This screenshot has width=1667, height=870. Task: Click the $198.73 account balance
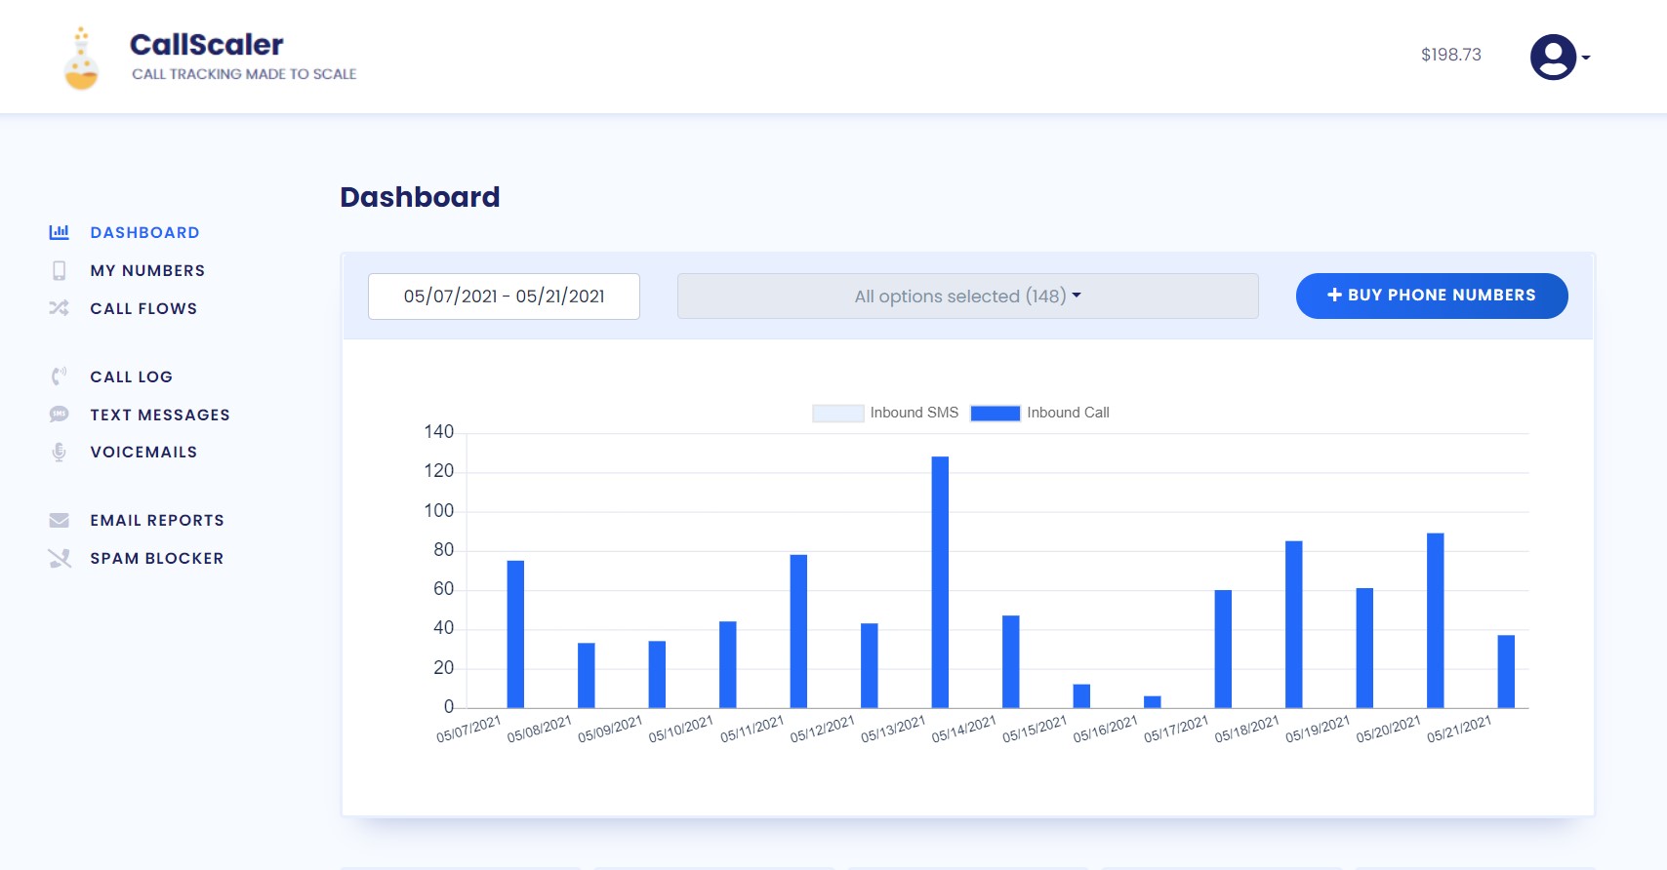tap(1450, 55)
